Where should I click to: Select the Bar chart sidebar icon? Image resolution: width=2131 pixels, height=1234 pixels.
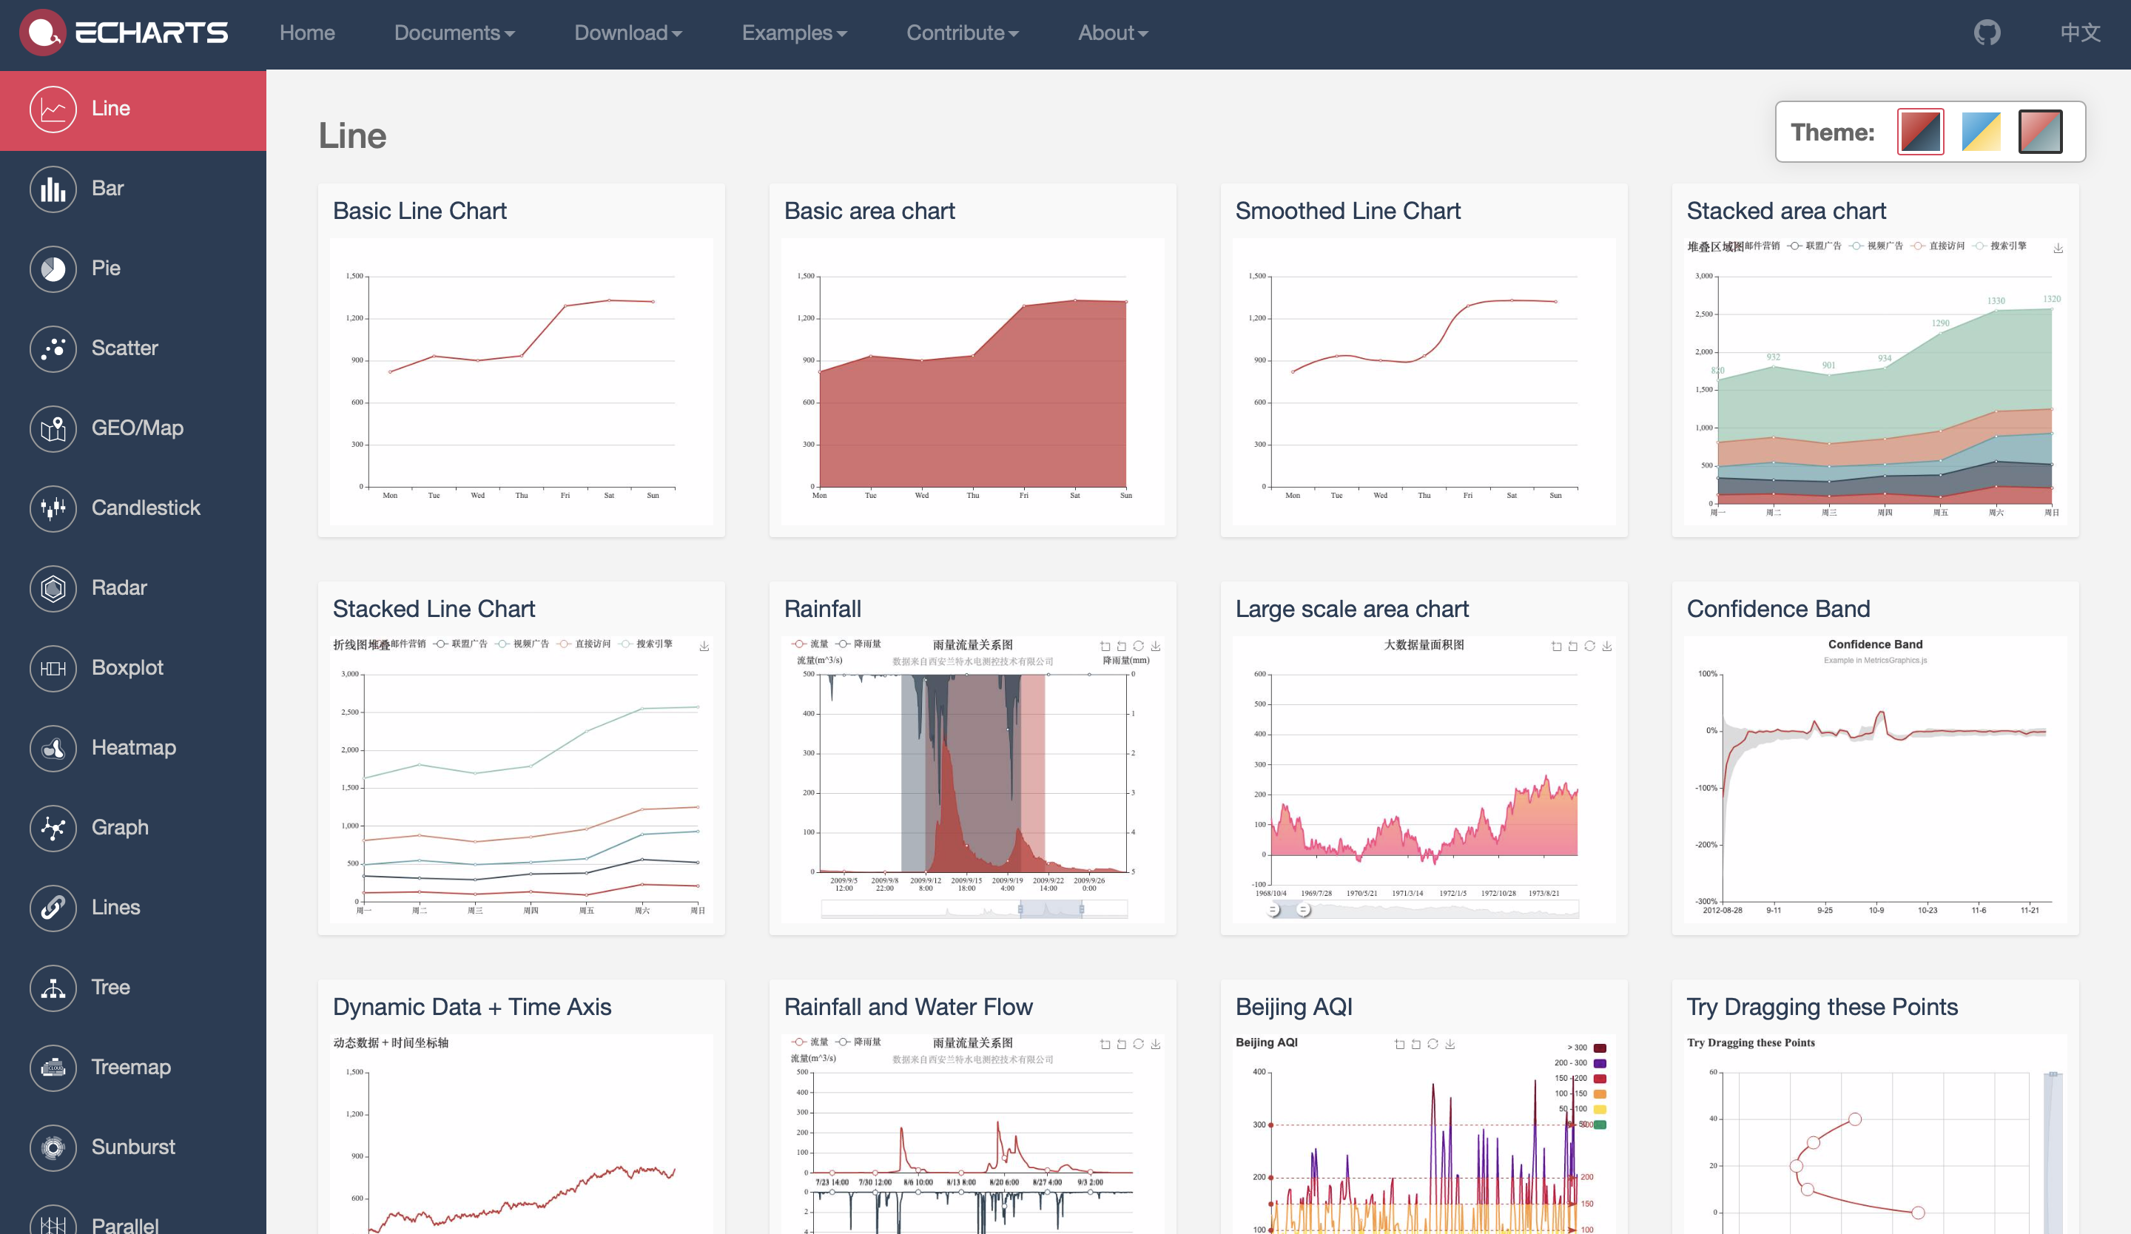pos(53,189)
